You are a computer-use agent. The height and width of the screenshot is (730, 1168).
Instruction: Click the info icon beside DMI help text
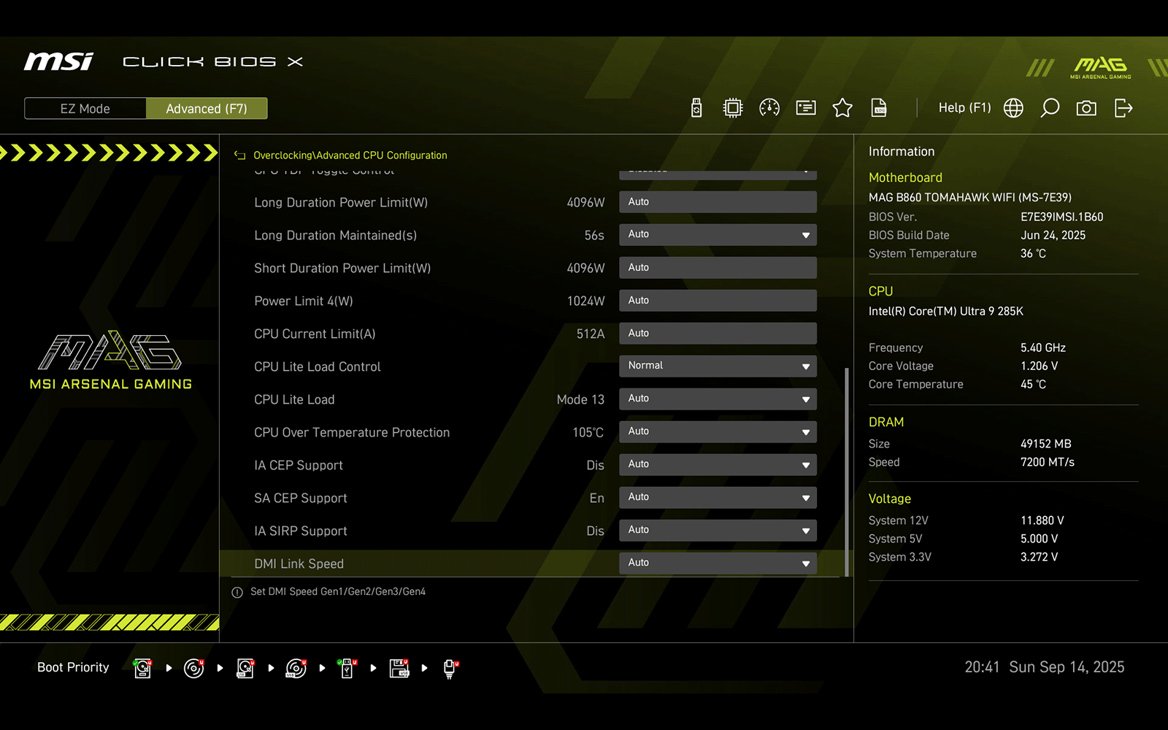coord(237,592)
